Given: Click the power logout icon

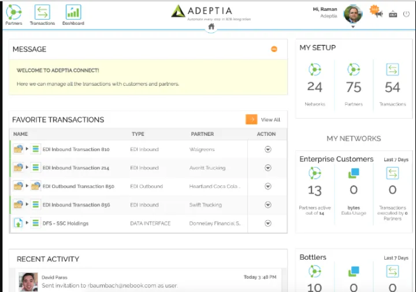Looking at the screenshot, I should coord(406,14).
